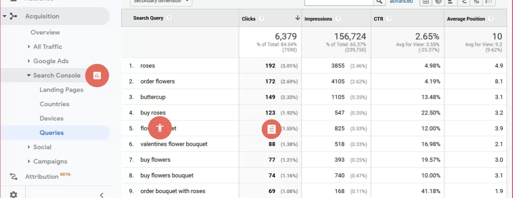
Task: Switch to pie chart percentage view
Action: click(438, 2)
